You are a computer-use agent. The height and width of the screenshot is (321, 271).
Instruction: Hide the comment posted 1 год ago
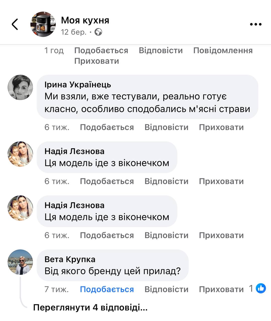click(96, 61)
